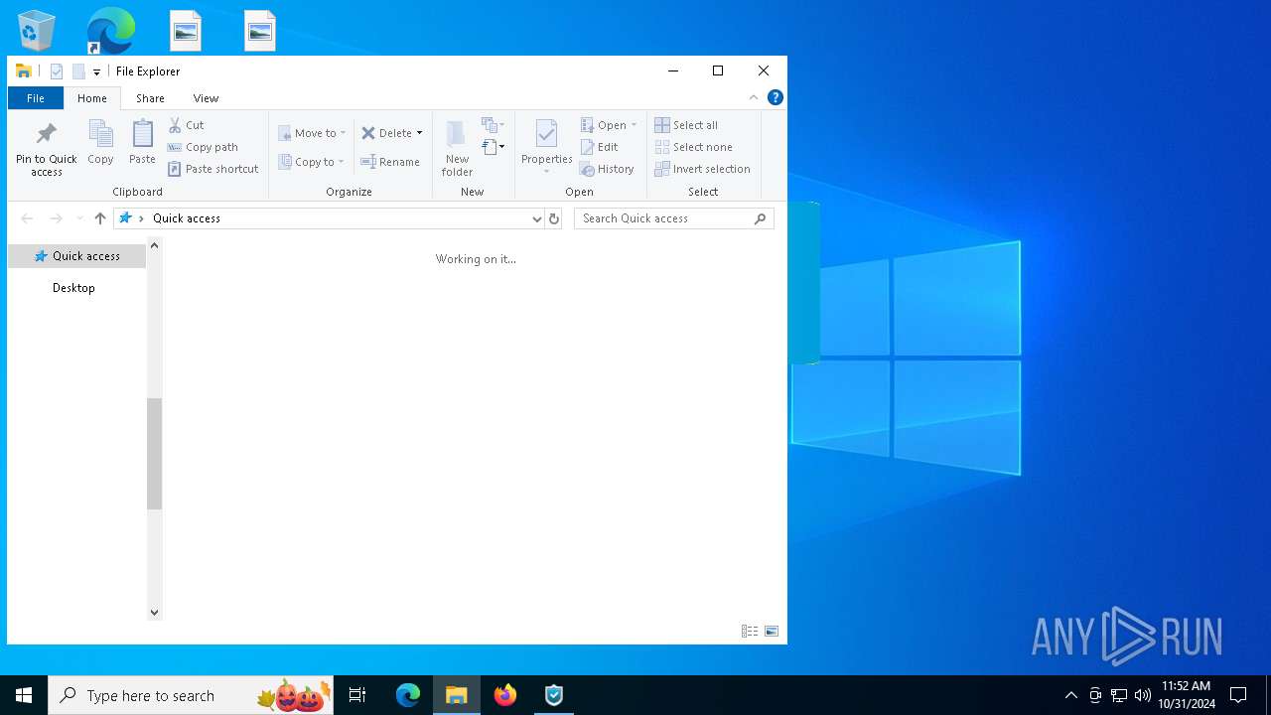Switch to details view button
Image resolution: width=1271 pixels, height=715 pixels.
point(750,631)
